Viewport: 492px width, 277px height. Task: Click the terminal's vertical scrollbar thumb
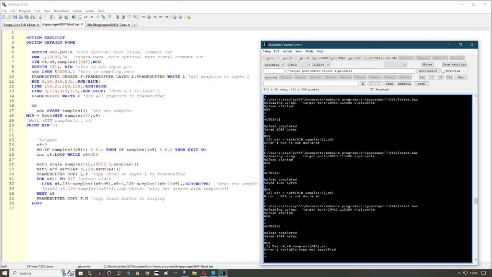(476, 201)
